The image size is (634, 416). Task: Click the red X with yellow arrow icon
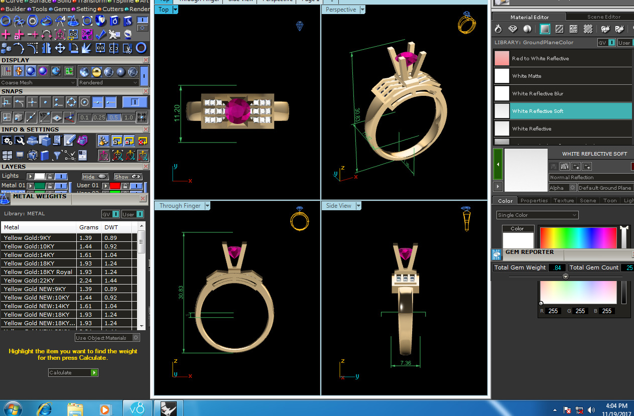[x=143, y=141]
